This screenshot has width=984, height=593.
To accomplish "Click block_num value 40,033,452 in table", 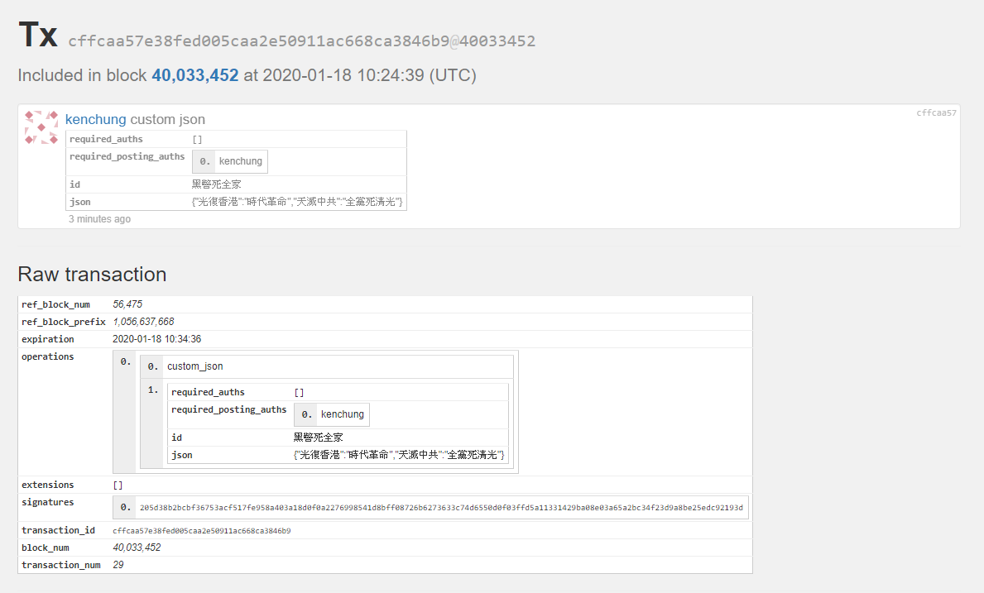I will (x=137, y=548).
